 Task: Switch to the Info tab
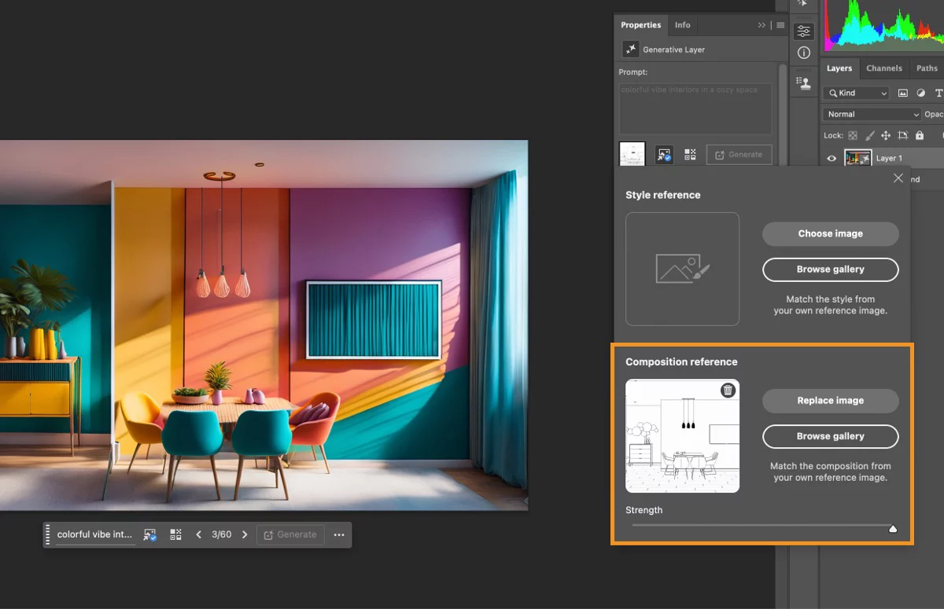pyautogui.click(x=682, y=25)
